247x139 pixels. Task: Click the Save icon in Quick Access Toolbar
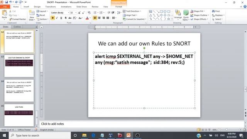7,2
